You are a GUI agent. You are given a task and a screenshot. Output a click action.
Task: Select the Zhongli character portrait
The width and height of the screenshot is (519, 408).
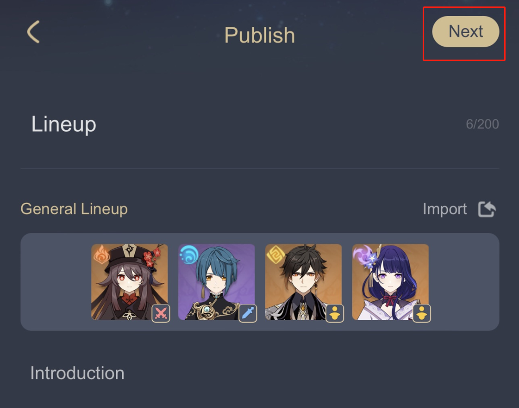[x=303, y=282]
